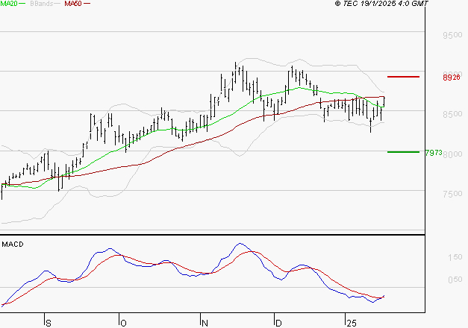The width and height of the screenshot is (468, 328).
Task: Click the MA50 legend label
Action: point(73,4)
